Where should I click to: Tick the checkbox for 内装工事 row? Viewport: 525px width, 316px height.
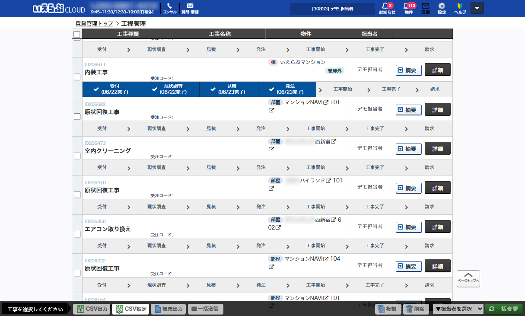(77, 77)
